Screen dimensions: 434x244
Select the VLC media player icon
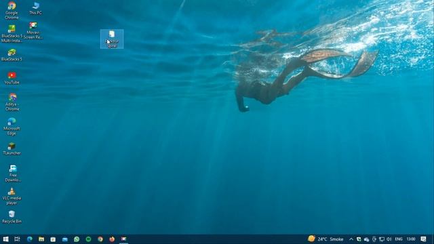pyautogui.click(x=12, y=196)
